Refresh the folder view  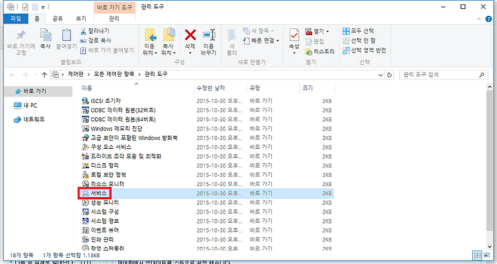(389, 75)
